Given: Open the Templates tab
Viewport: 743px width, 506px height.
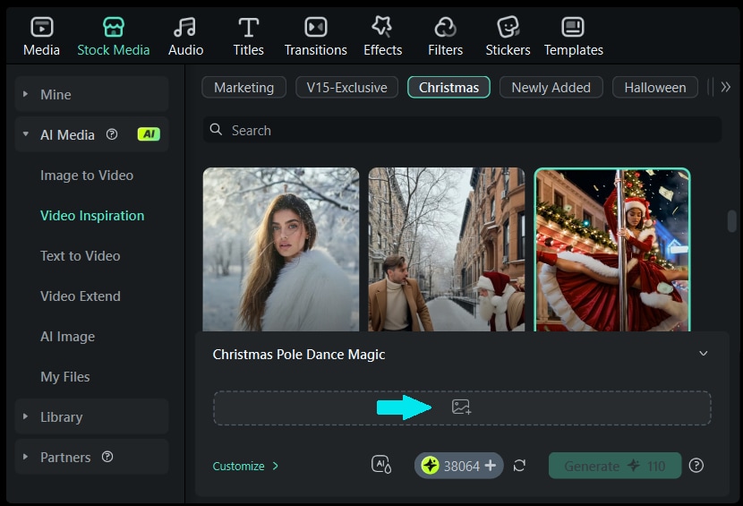Looking at the screenshot, I should click(573, 37).
